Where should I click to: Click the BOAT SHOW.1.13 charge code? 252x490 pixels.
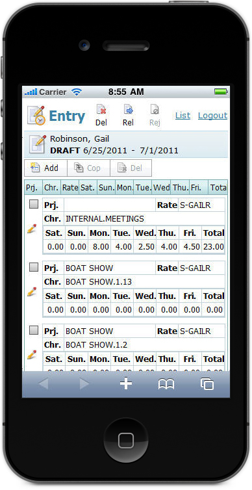click(98, 282)
